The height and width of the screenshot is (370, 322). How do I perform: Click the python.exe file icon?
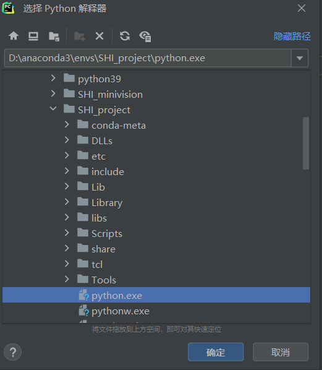pyautogui.click(x=83, y=295)
